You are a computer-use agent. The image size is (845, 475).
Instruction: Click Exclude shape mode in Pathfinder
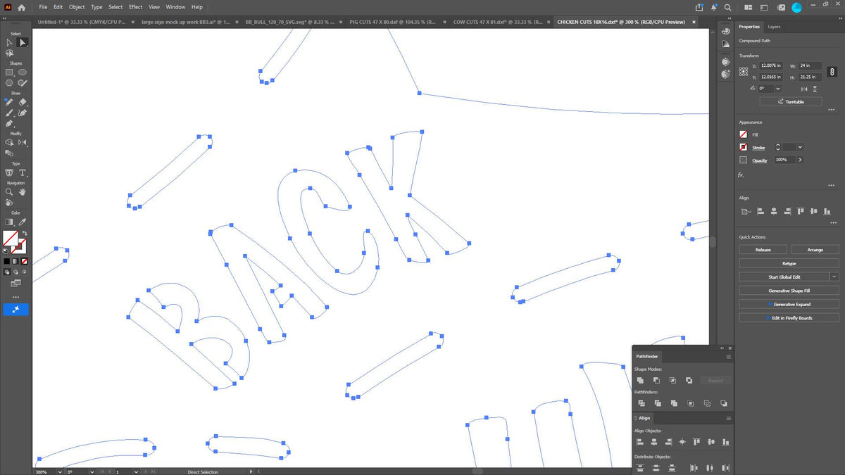coord(689,381)
